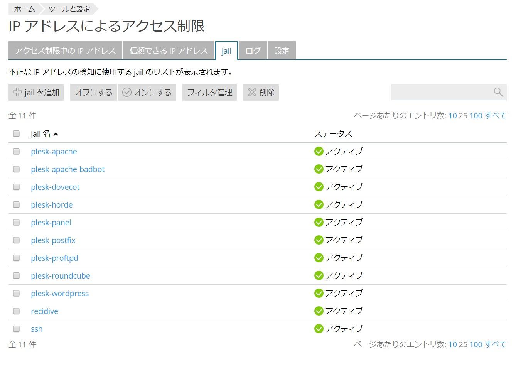Image resolution: width=516 pixels, height=368 pixels.
Task: Switch to the ログ tab
Action: coord(253,51)
